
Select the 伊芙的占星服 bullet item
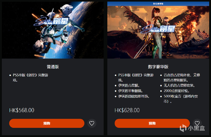tap(129, 85)
